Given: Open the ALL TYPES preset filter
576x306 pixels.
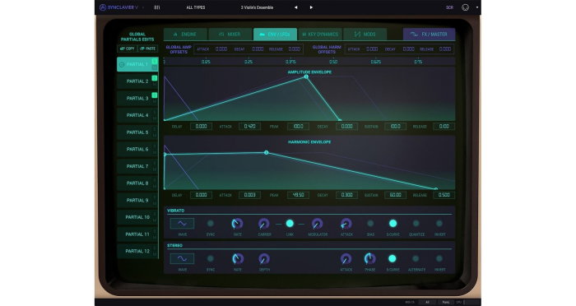Looking at the screenshot, I should pyautogui.click(x=196, y=7).
